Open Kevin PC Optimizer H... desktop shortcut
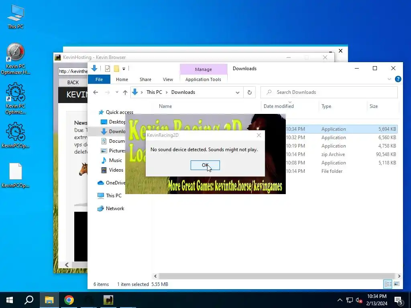 pyautogui.click(x=16, y=59)
